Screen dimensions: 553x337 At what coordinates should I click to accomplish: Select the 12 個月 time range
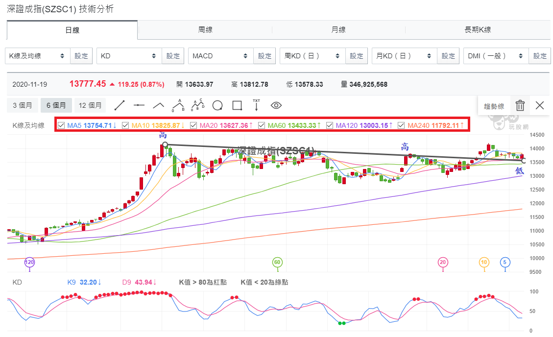point(90,105)
